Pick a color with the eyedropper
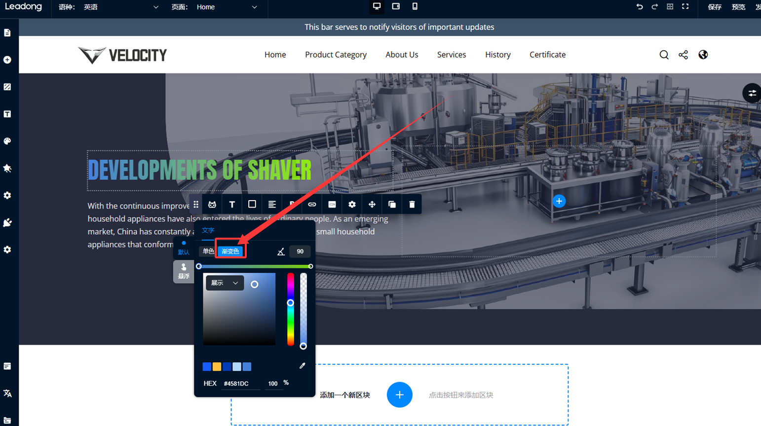 [x=302, y=366]
